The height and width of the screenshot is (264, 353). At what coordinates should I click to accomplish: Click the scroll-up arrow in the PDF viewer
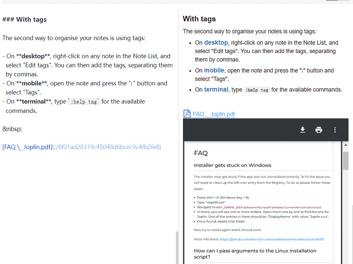346,145
